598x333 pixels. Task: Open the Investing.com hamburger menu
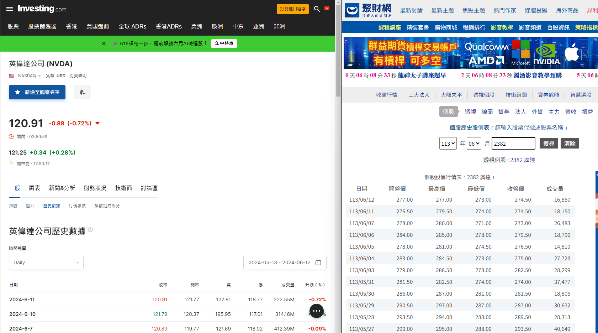[x=10, y=9]
